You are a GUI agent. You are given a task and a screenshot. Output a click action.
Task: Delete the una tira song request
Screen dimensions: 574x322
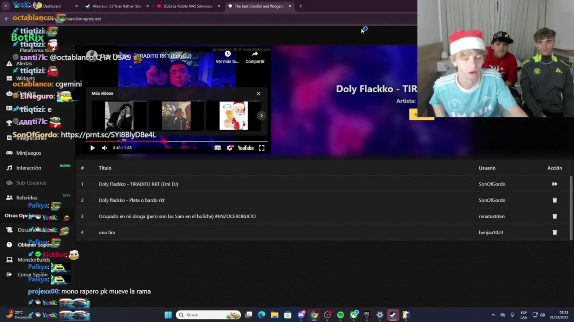(555, 233)
